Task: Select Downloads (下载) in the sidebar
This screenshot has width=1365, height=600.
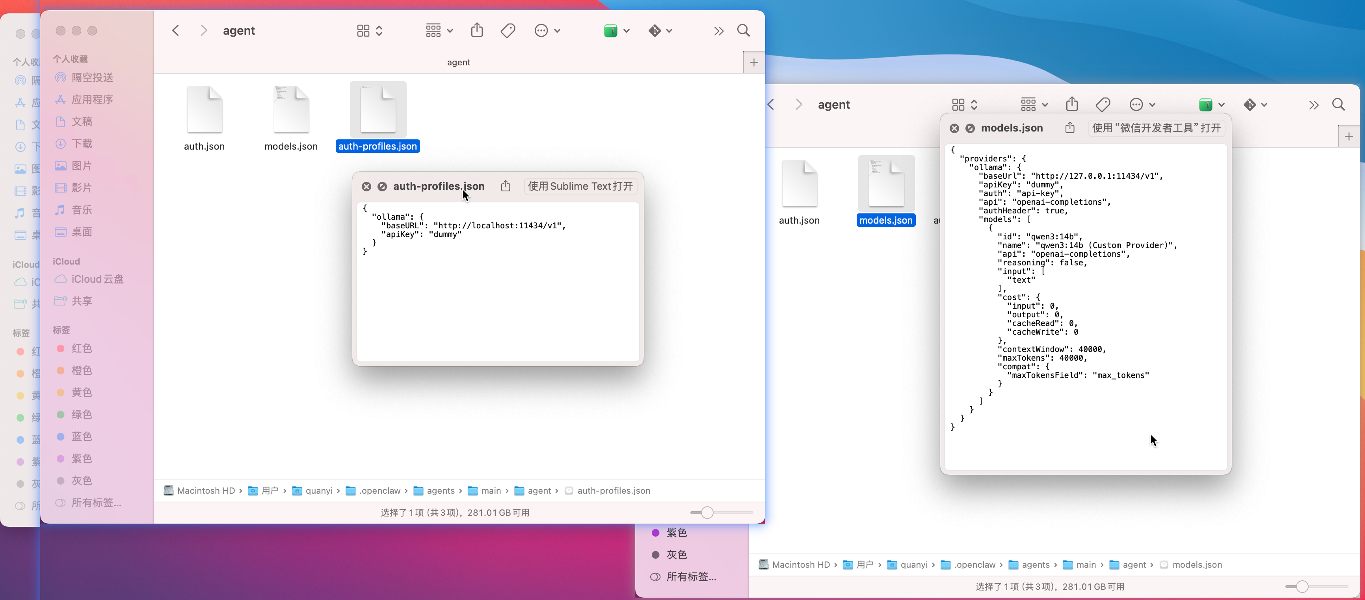Action: point(82,144)
